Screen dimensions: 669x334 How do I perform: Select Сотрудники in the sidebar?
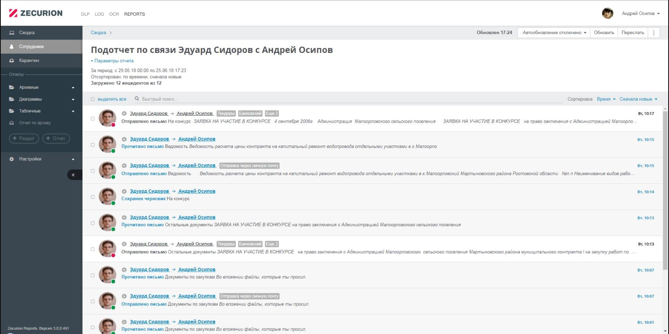point(41,46)
